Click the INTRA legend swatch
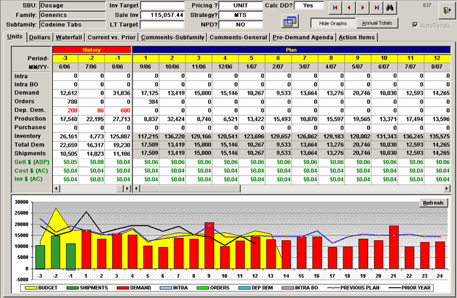 [x=166, y=288]
